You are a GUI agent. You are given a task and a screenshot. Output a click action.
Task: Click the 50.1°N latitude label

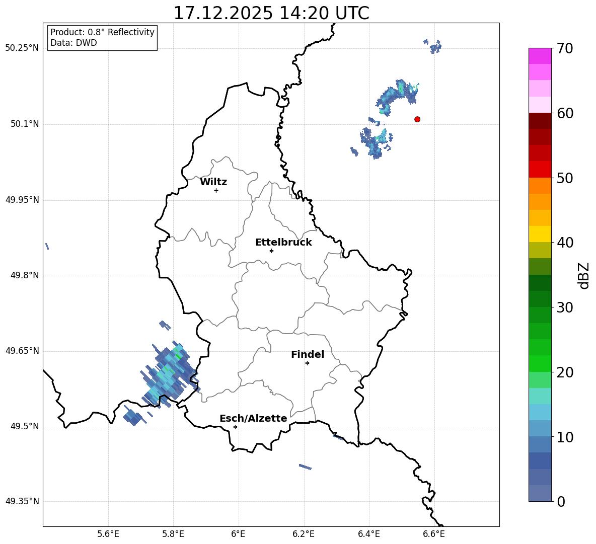[25, 124]
